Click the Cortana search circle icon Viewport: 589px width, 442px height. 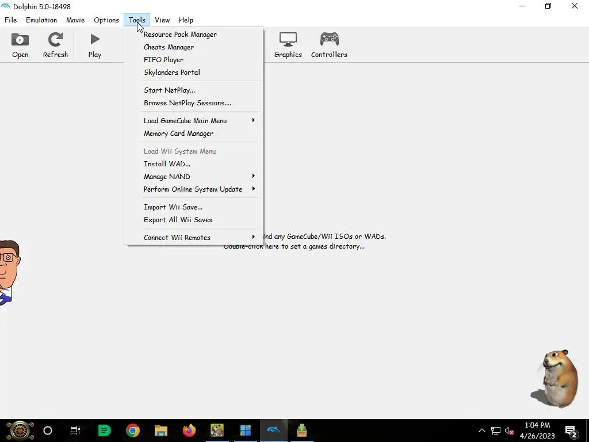click(x=48, y=430)
